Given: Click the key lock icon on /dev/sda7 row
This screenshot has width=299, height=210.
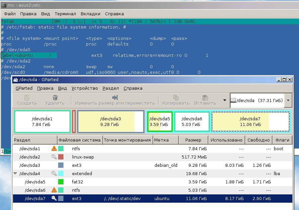Looking at the screenshot, I should (54, 198).
